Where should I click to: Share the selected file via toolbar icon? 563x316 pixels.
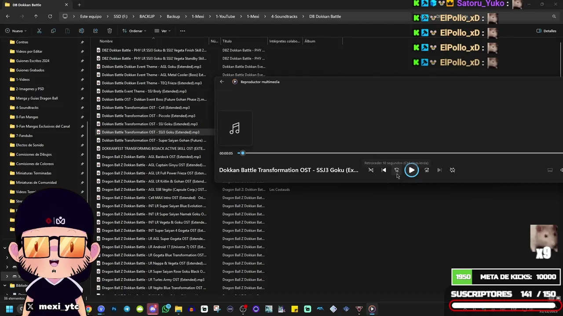click(95, 31)
